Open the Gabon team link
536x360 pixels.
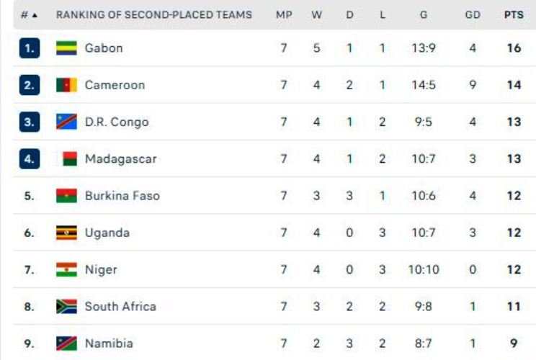click(x=104, y=48)
